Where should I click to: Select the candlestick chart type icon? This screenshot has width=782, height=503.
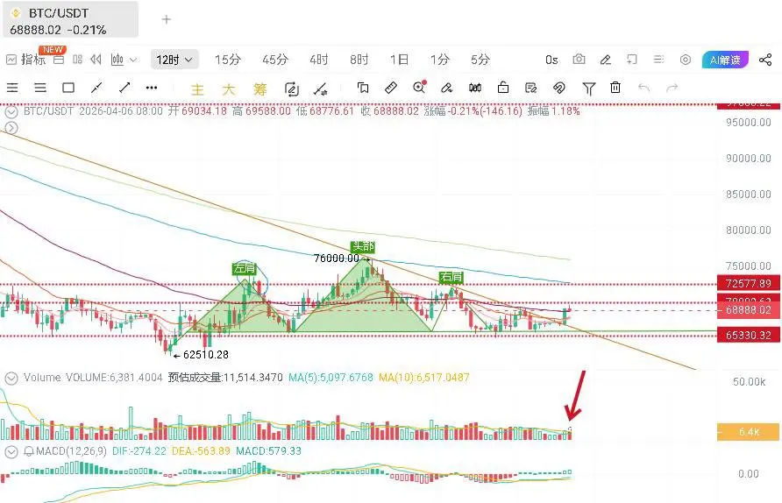pyautogui.click(x=117, y=60)
